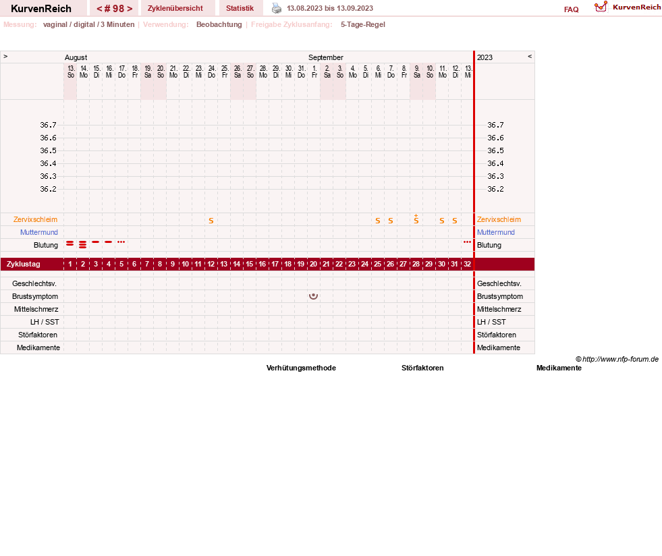Click the cervical mucus S on 7. Do

[391, 221]
